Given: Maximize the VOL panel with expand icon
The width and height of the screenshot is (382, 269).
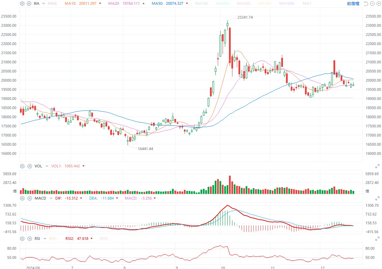Looking at the screenshot, I should (x=377, y=166).
